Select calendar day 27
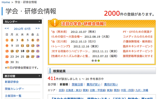 tap(33, 56)
